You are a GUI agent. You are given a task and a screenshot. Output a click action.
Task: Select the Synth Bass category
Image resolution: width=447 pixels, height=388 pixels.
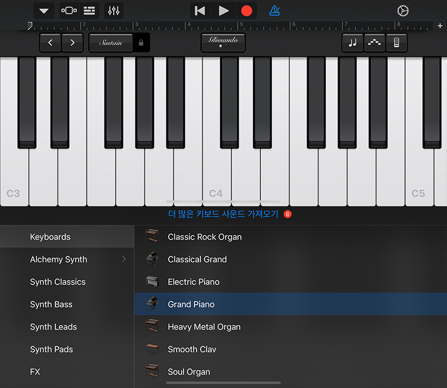click(x=51, y=304)
